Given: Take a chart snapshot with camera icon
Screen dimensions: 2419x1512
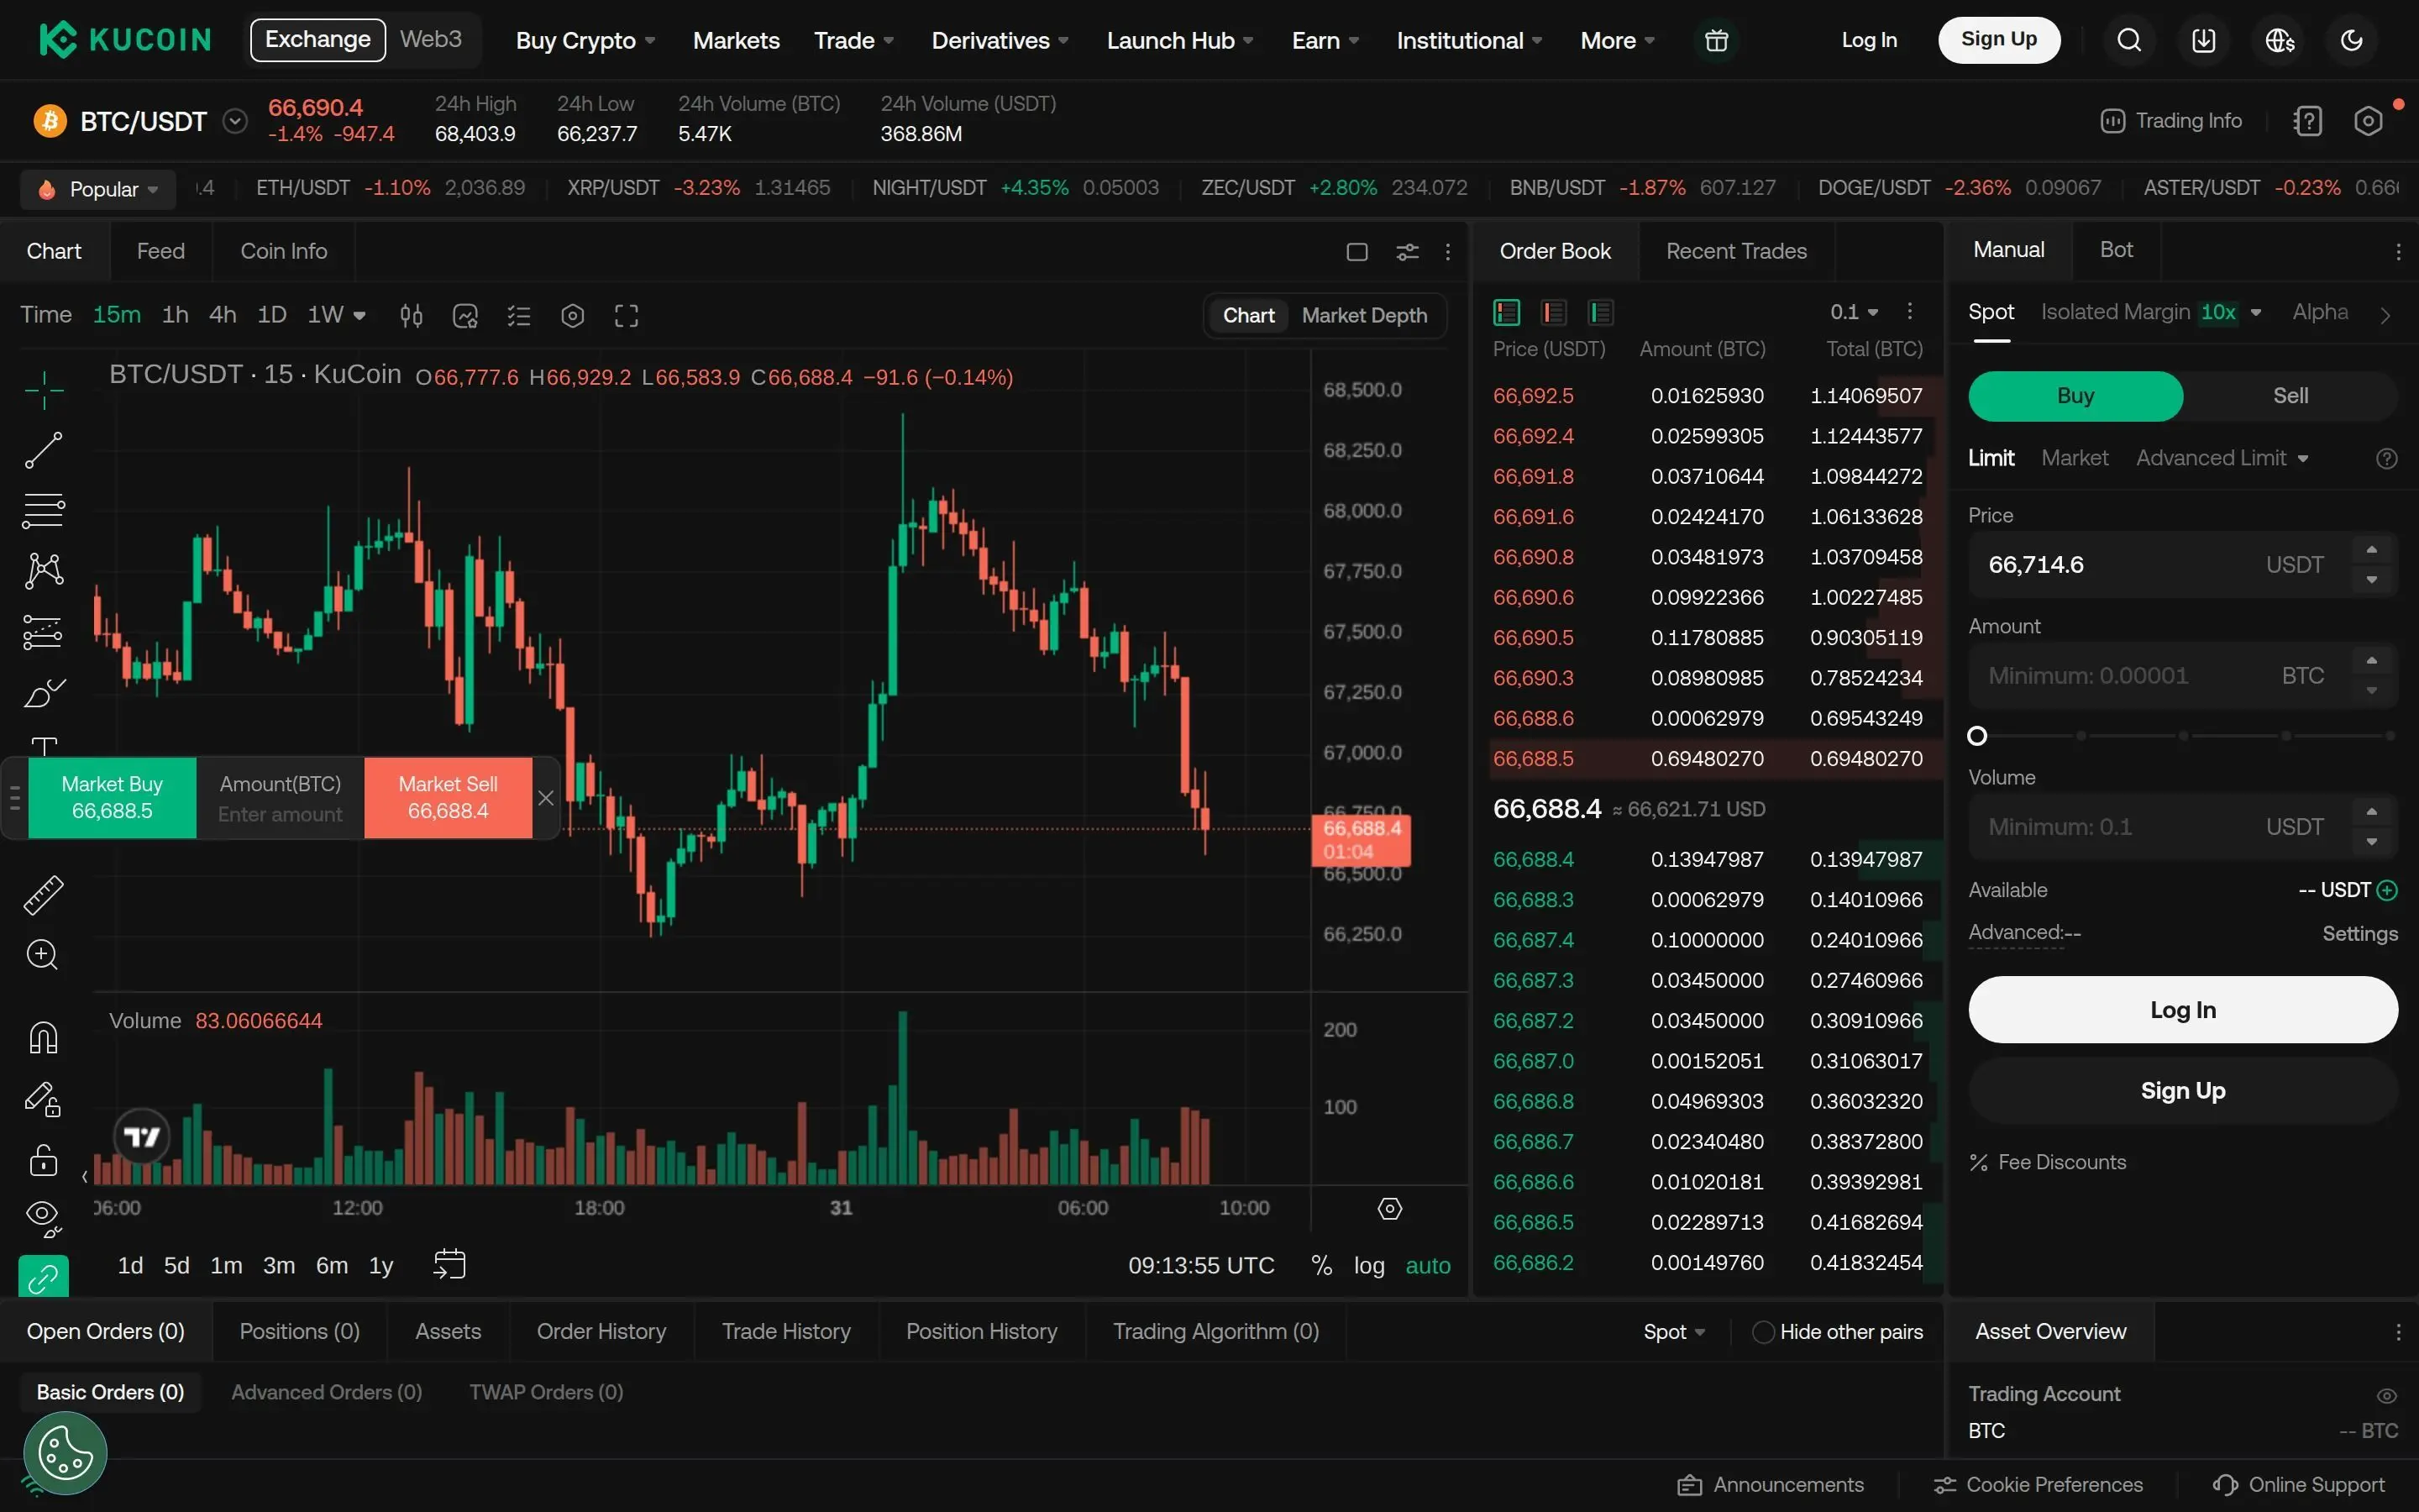Looking at the screenshot, I should tap(464, 315).
